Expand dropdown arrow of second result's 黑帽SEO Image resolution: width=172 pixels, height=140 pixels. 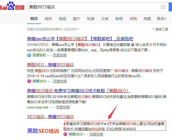[x=48, y=82]
